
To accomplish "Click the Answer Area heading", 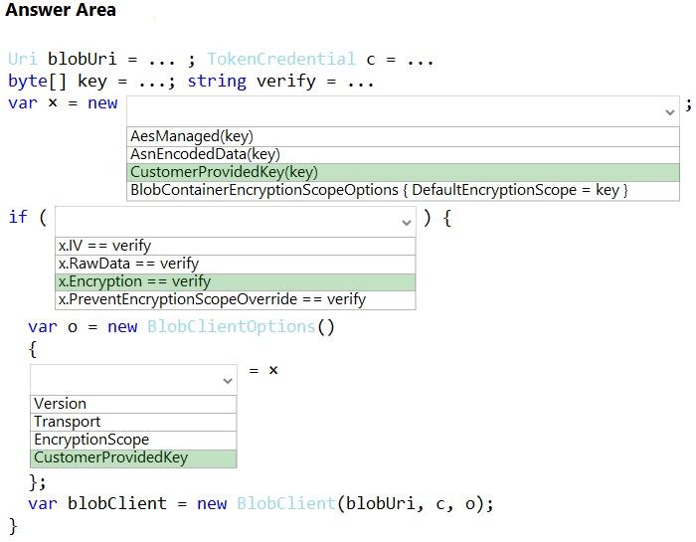I will [x=61, y=11].
